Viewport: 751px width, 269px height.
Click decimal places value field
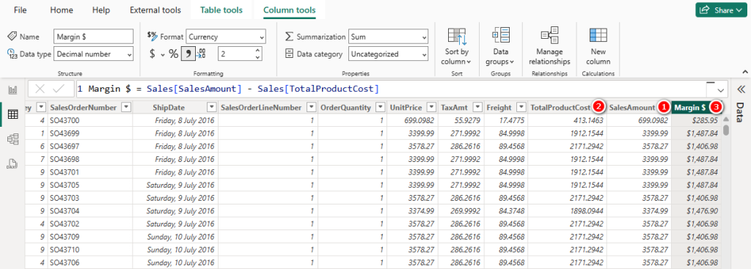(x=235, y=54)
